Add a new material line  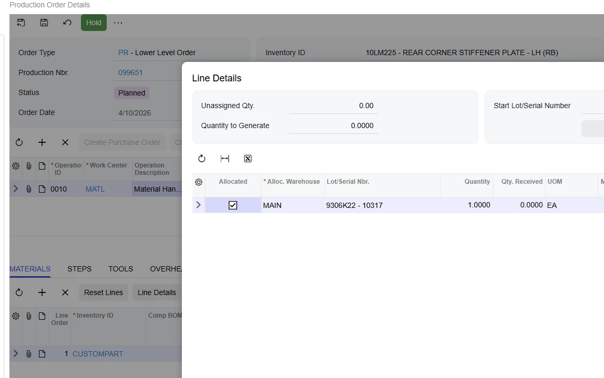tap(42, 292)
